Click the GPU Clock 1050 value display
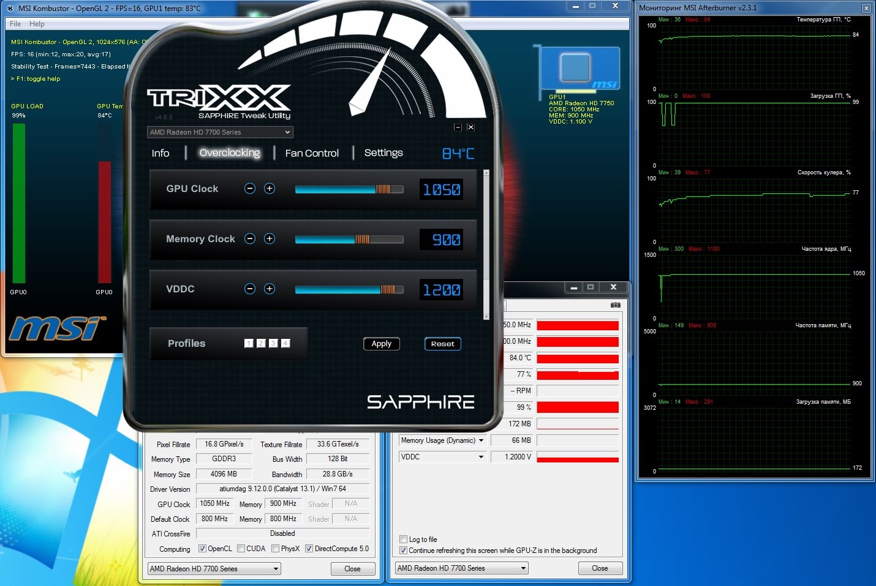The width and height of the screenshot is (876, 586). click(441, 190)
